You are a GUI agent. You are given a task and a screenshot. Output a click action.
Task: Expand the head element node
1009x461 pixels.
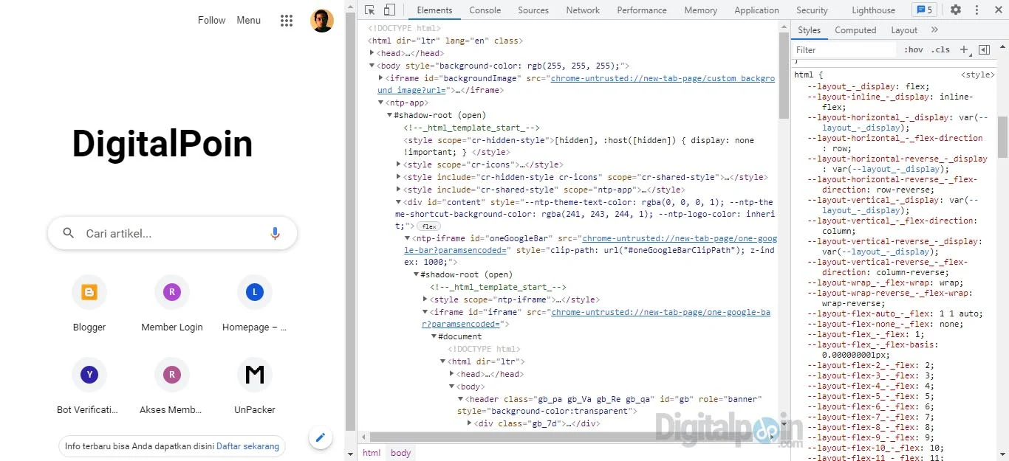pos(372,52)
